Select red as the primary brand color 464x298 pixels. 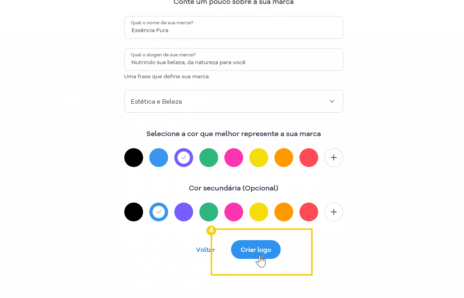pyautogui.click(x=309, y=158)
